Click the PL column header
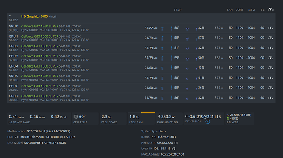 coord(262,10)
